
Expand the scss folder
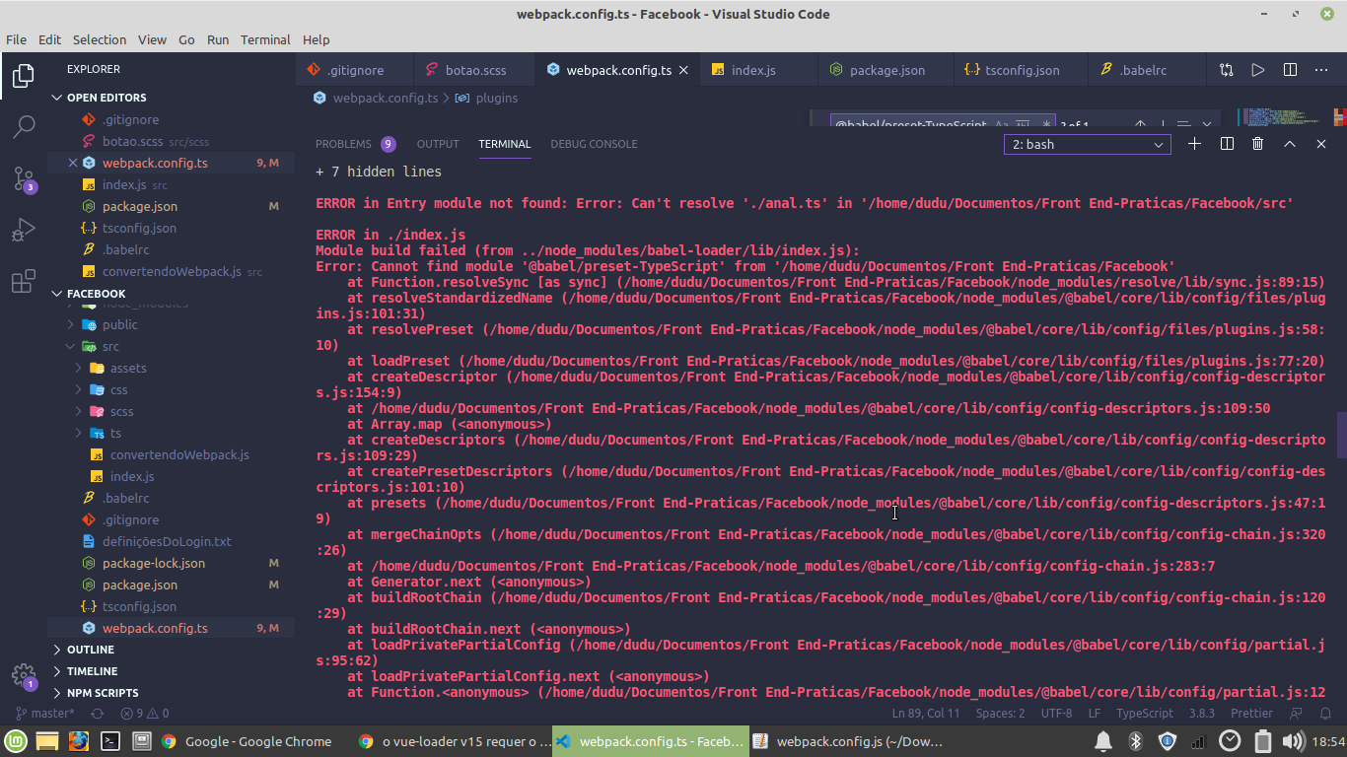(x=171, y=411)
